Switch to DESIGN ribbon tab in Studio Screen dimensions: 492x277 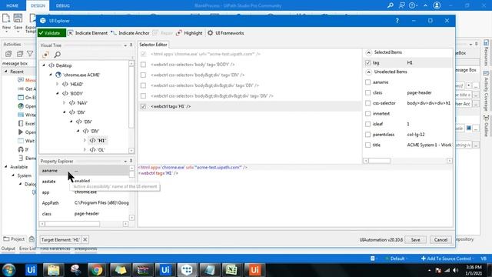pos(38,5)
